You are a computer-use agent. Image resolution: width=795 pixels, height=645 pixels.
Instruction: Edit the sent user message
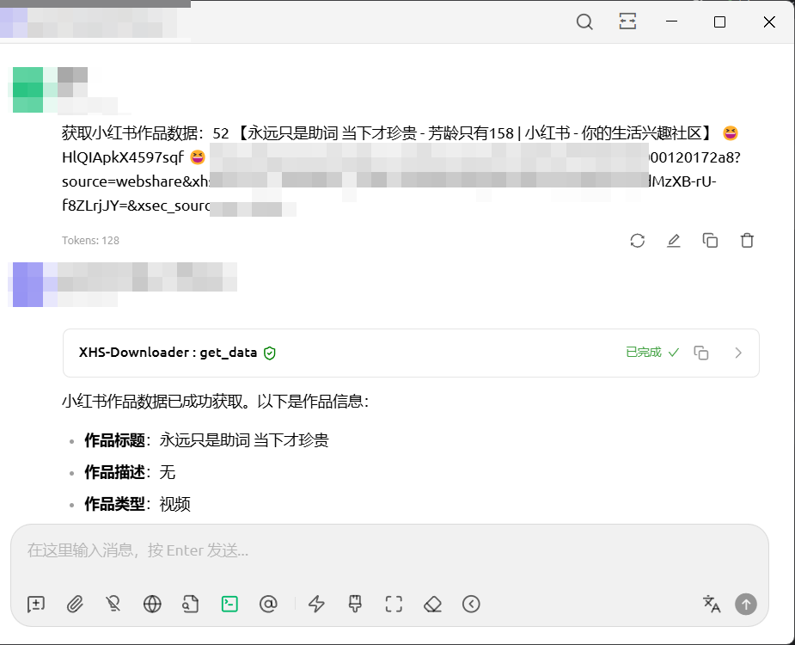[x=674, y=241]
